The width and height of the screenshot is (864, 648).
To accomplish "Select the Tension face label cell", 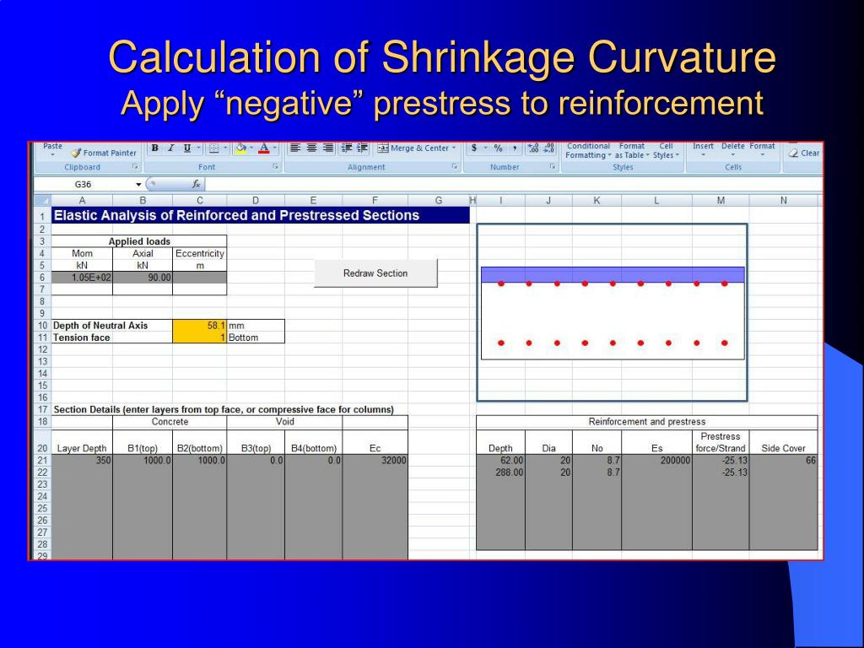I will click(112, 337).
